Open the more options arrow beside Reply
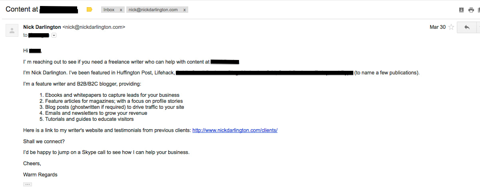 [x=478, y=27]
